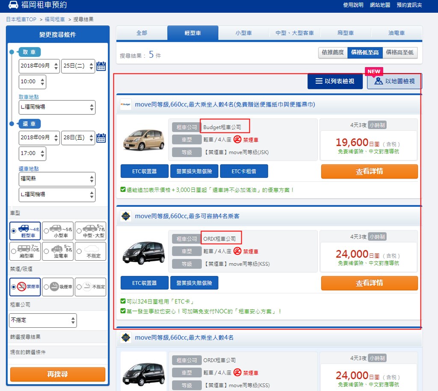Click ORIX logo icon beside 最多可容納4名乘客 title
Screen dimensions: 438x391
pyautogui.click(x=126, y=216)
